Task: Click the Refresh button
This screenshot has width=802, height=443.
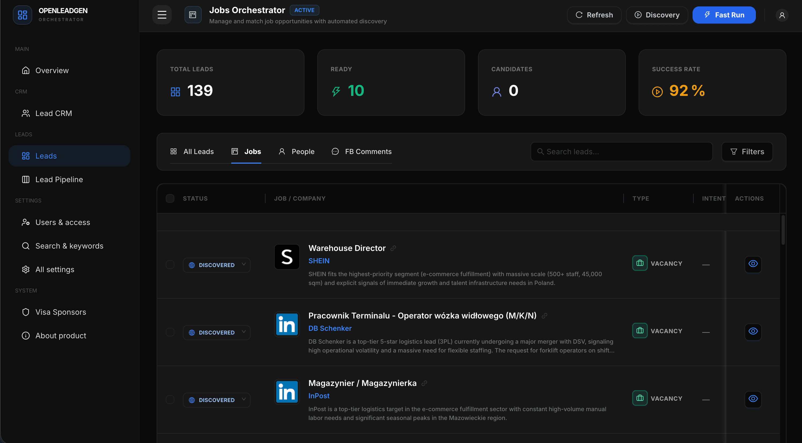Action: coord(594,15)
